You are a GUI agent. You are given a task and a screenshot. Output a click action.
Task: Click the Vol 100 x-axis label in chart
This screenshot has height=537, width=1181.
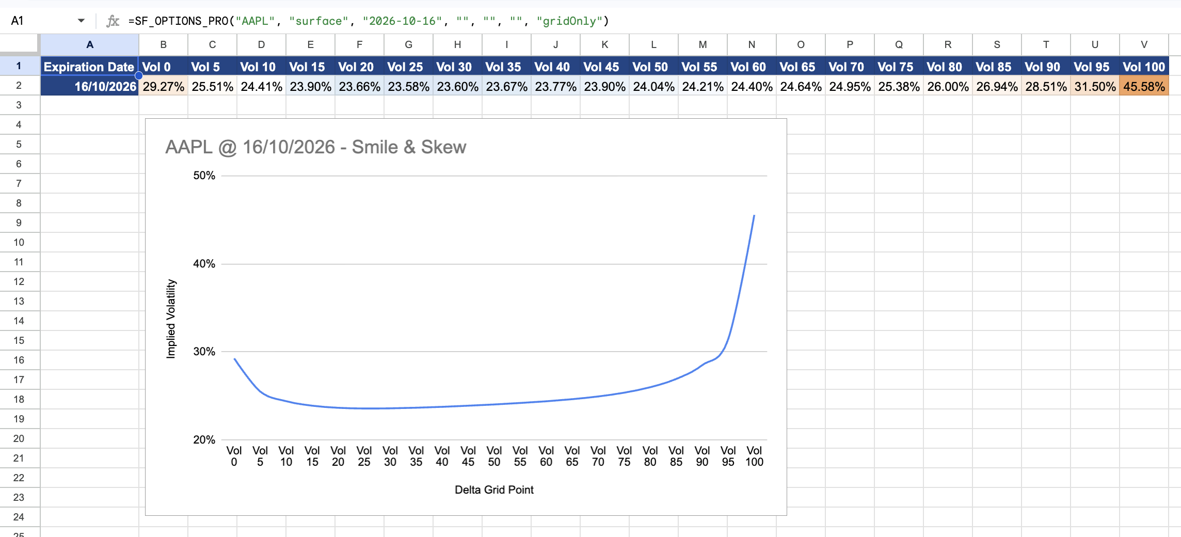(754, 456)
